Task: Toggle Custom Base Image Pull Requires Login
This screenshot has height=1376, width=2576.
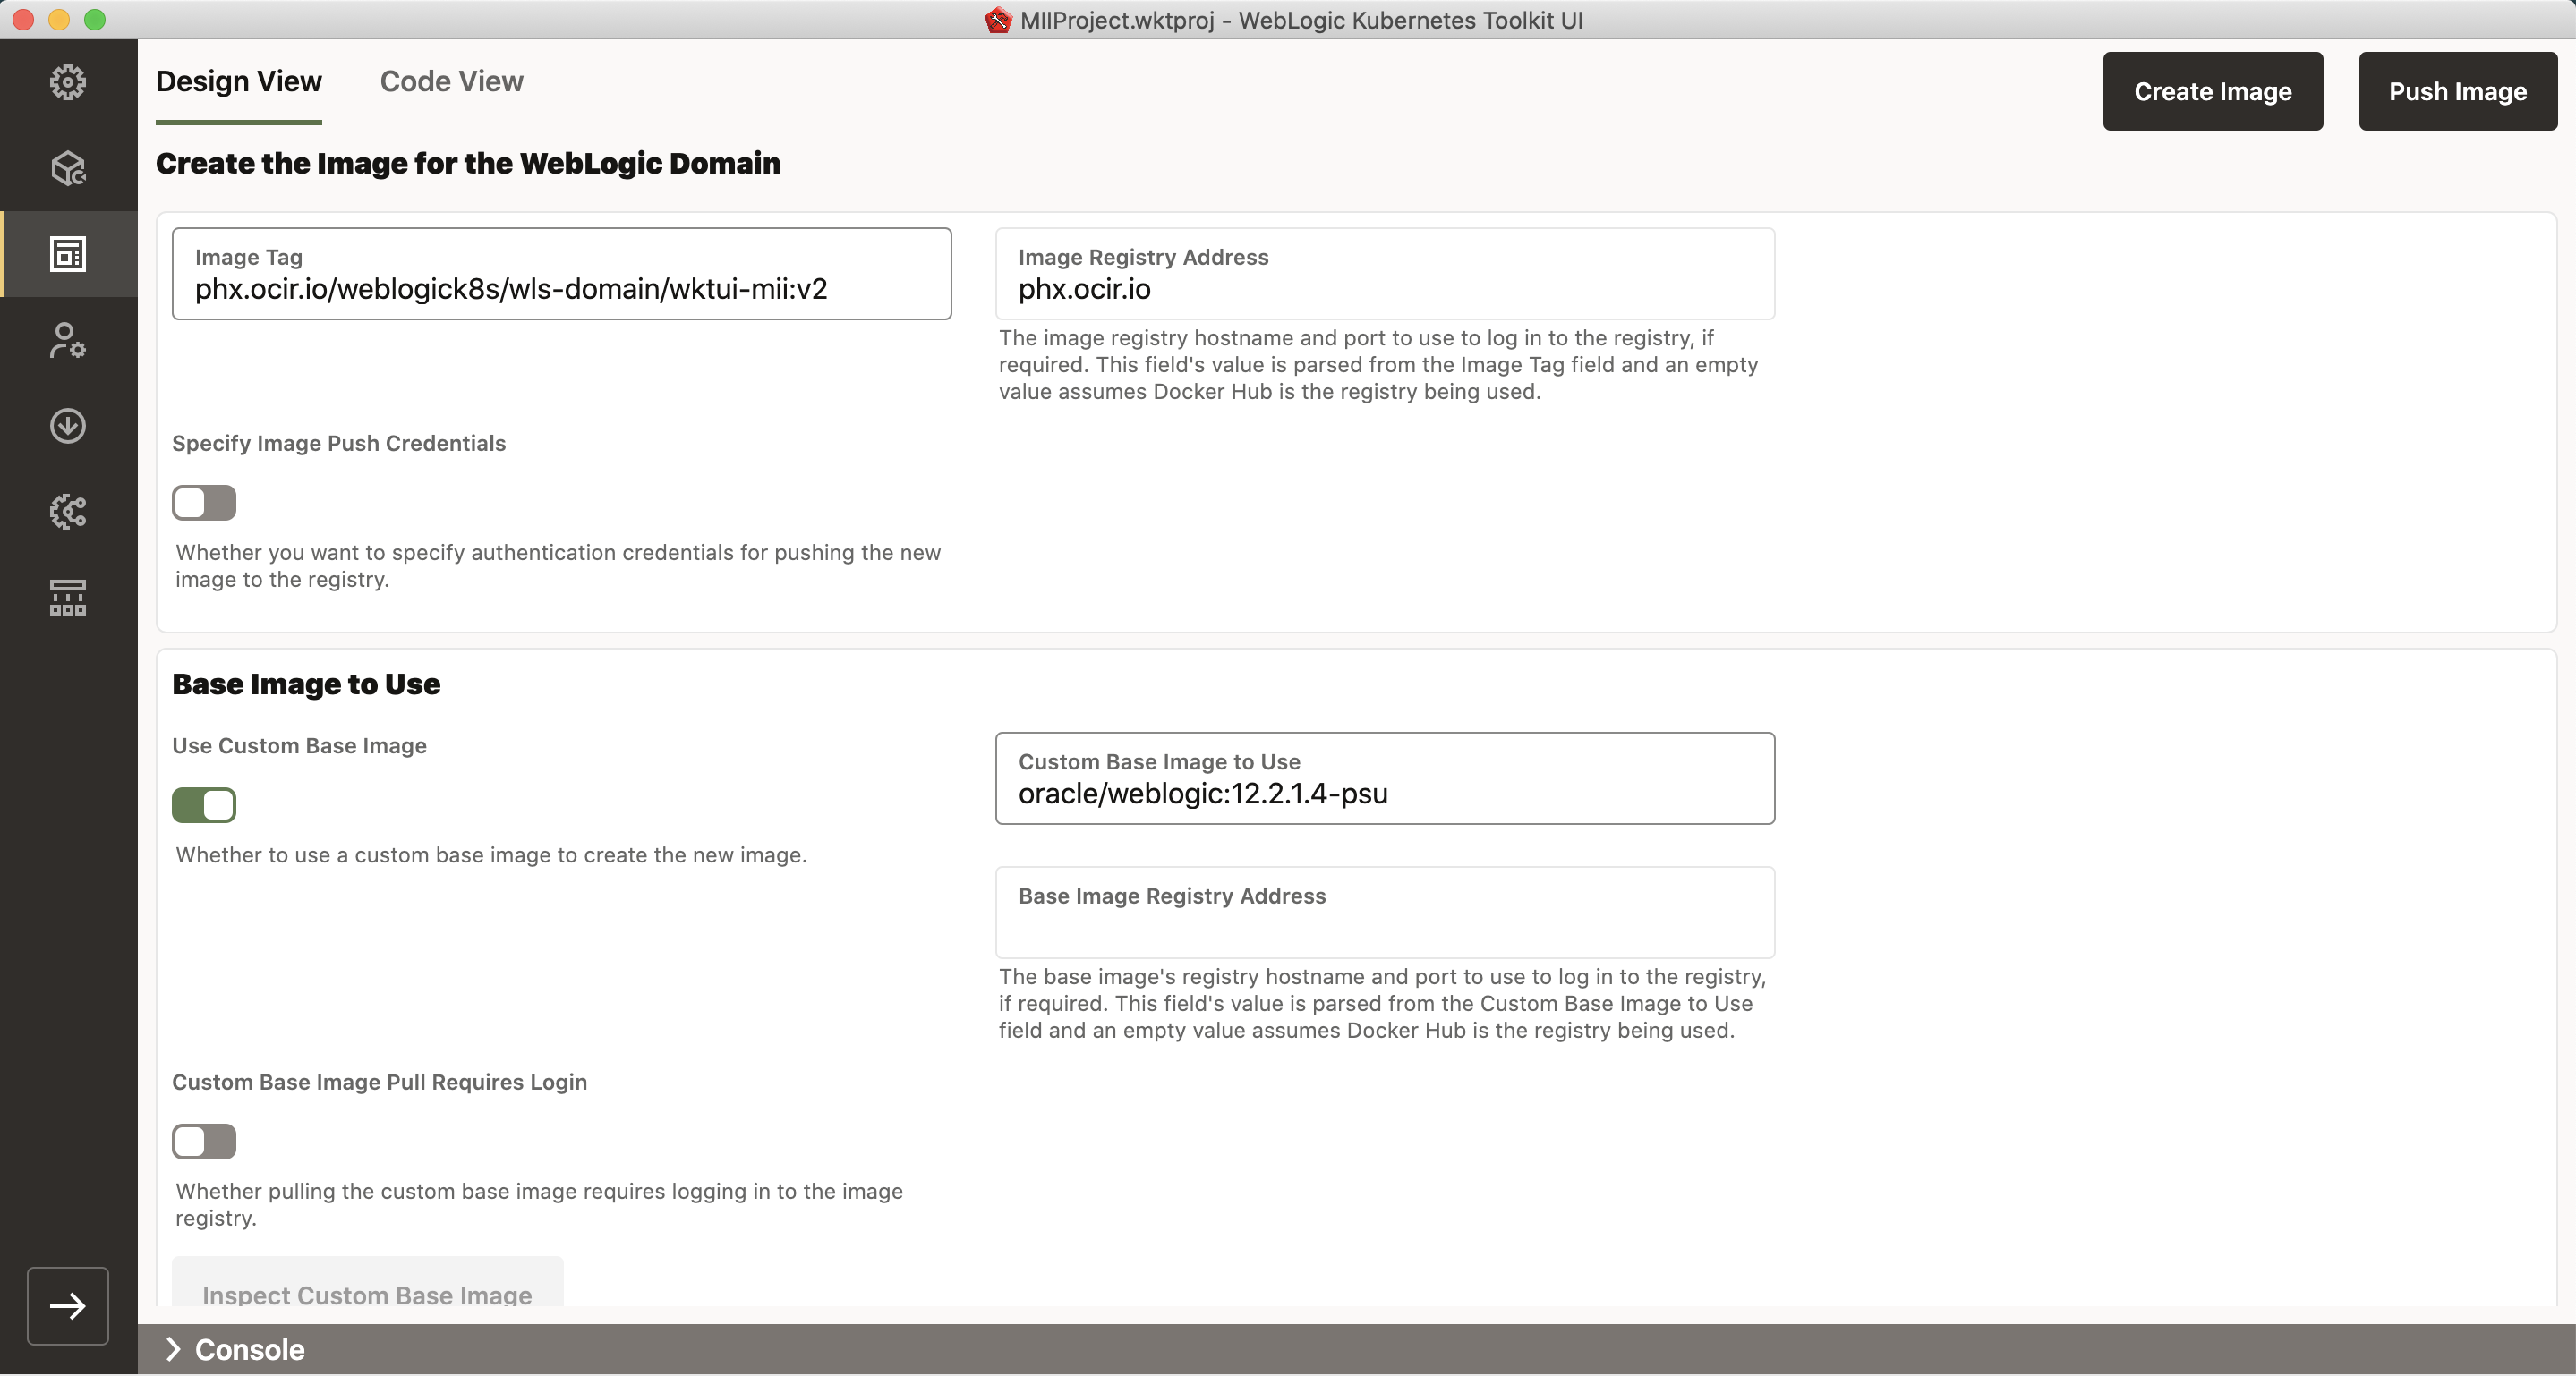Action: (204, 1142)
